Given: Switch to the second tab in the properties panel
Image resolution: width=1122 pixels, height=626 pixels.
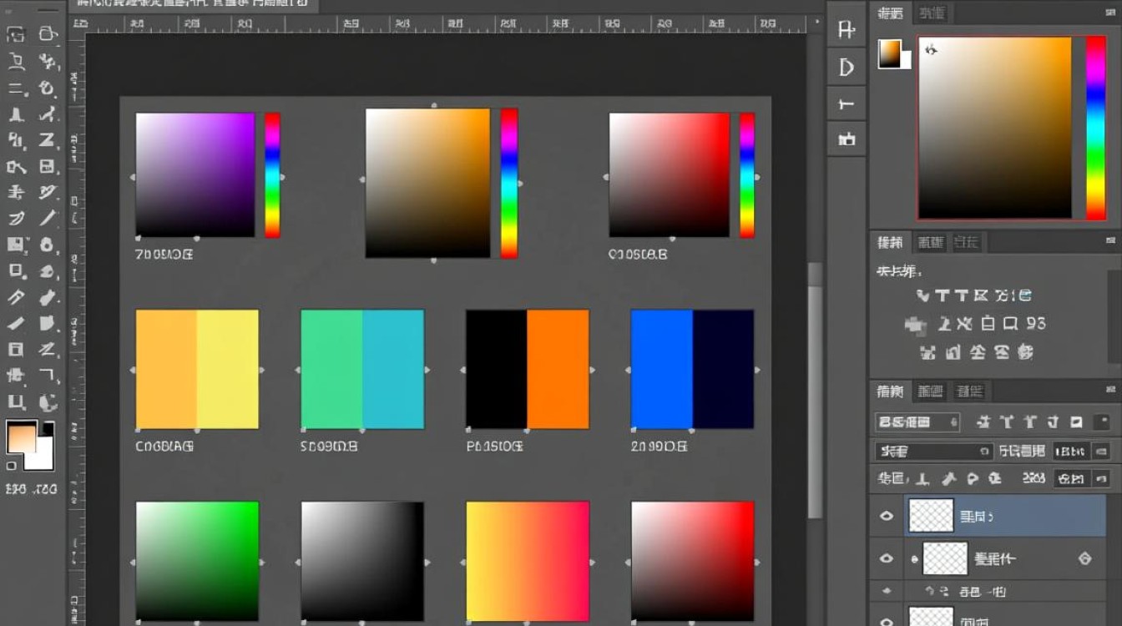Looking at the screenshot, I should 930,242.
